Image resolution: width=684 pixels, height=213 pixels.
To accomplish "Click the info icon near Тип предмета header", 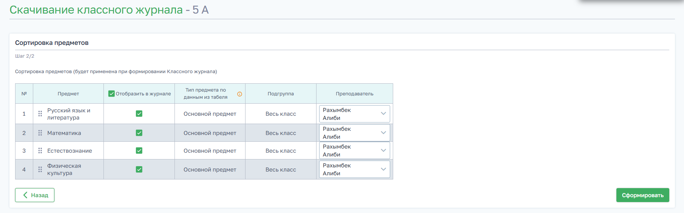I will [x=239, y=94].
